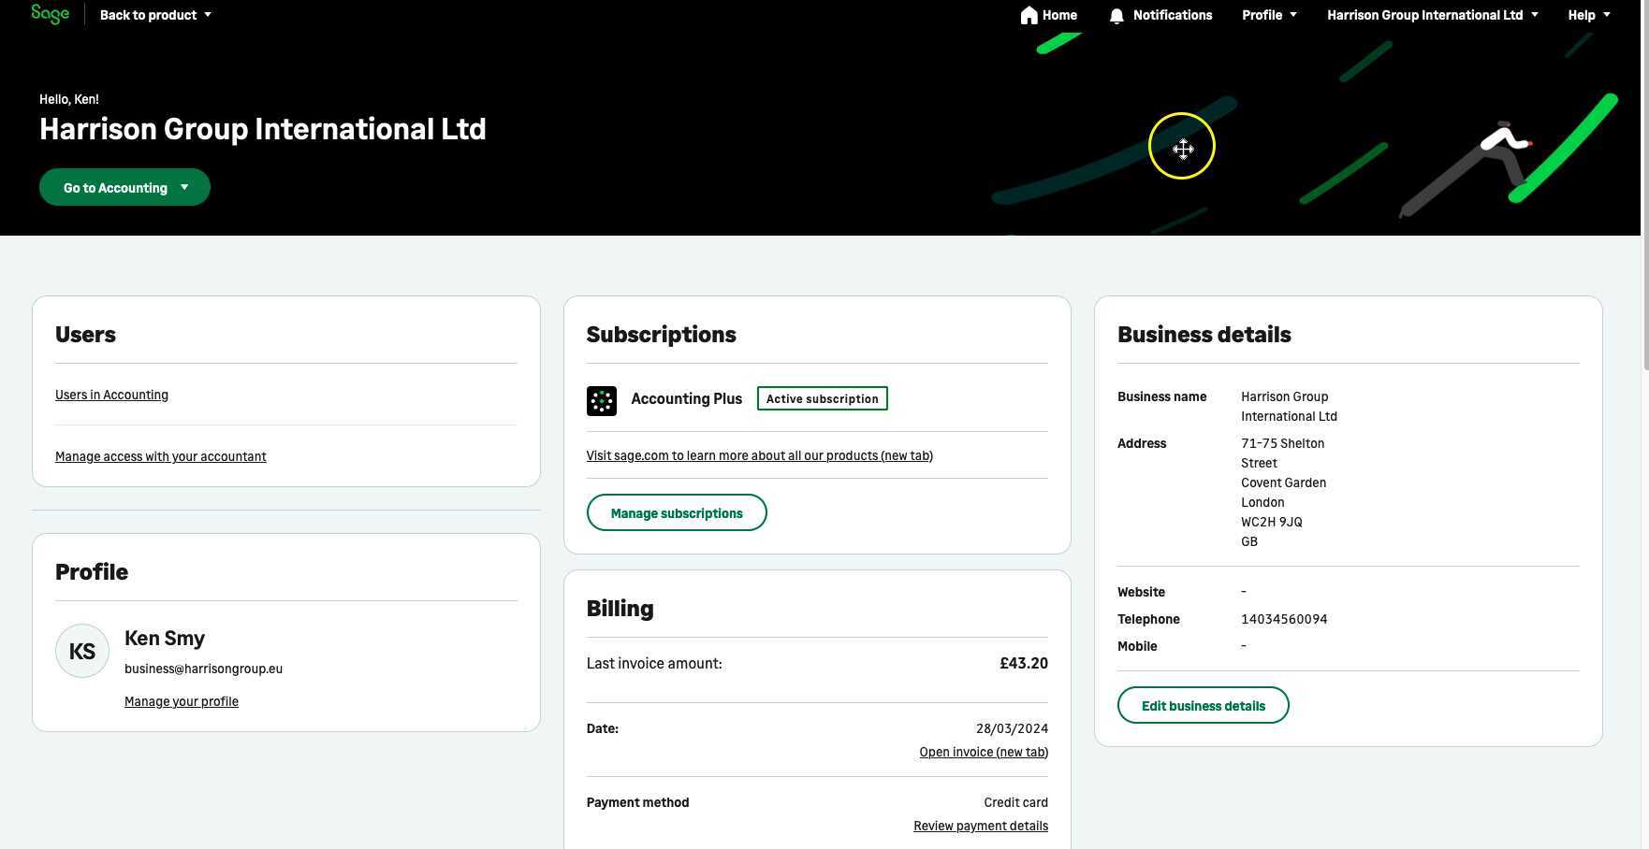Open Users in Accounting link
This screenshot has height=849, width=1649.
111,395
